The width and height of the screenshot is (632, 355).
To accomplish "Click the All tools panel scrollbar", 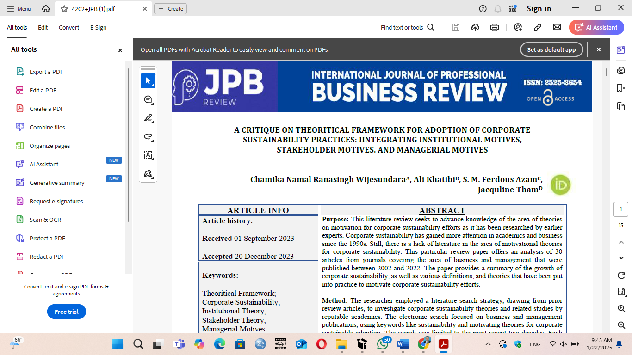I will (x=128, y=145).
